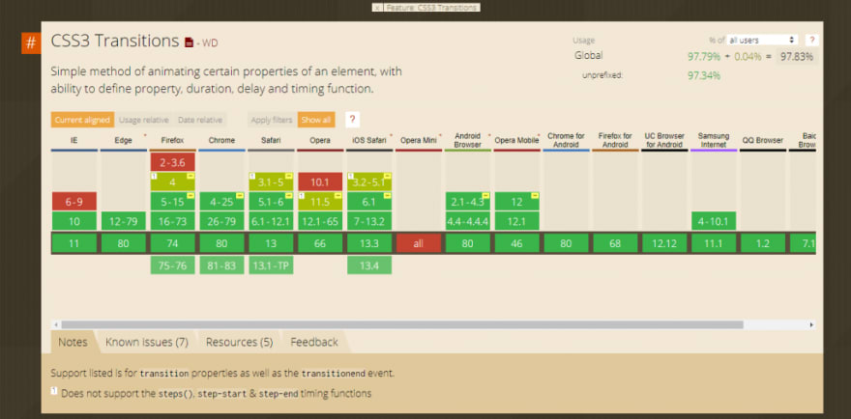Open Resources (5) tab
The width and height of the screenshot is (851, 419).
240,342
